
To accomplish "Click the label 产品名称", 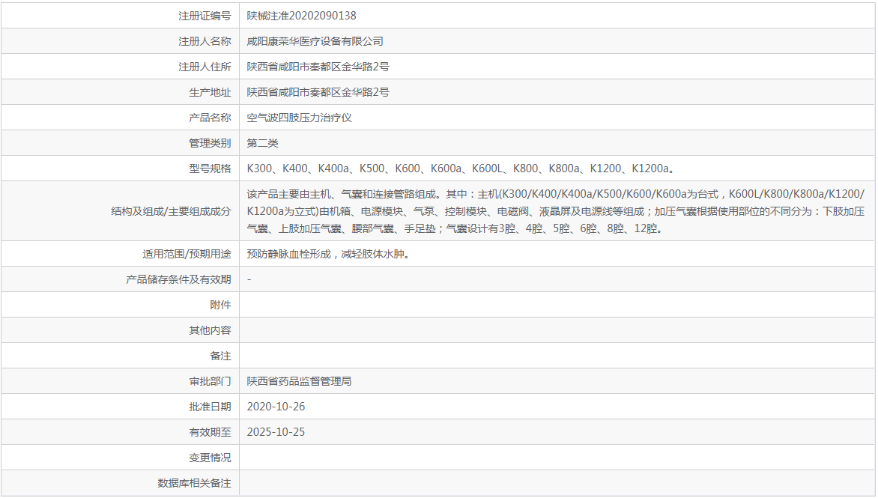I will tap(210, 118).
